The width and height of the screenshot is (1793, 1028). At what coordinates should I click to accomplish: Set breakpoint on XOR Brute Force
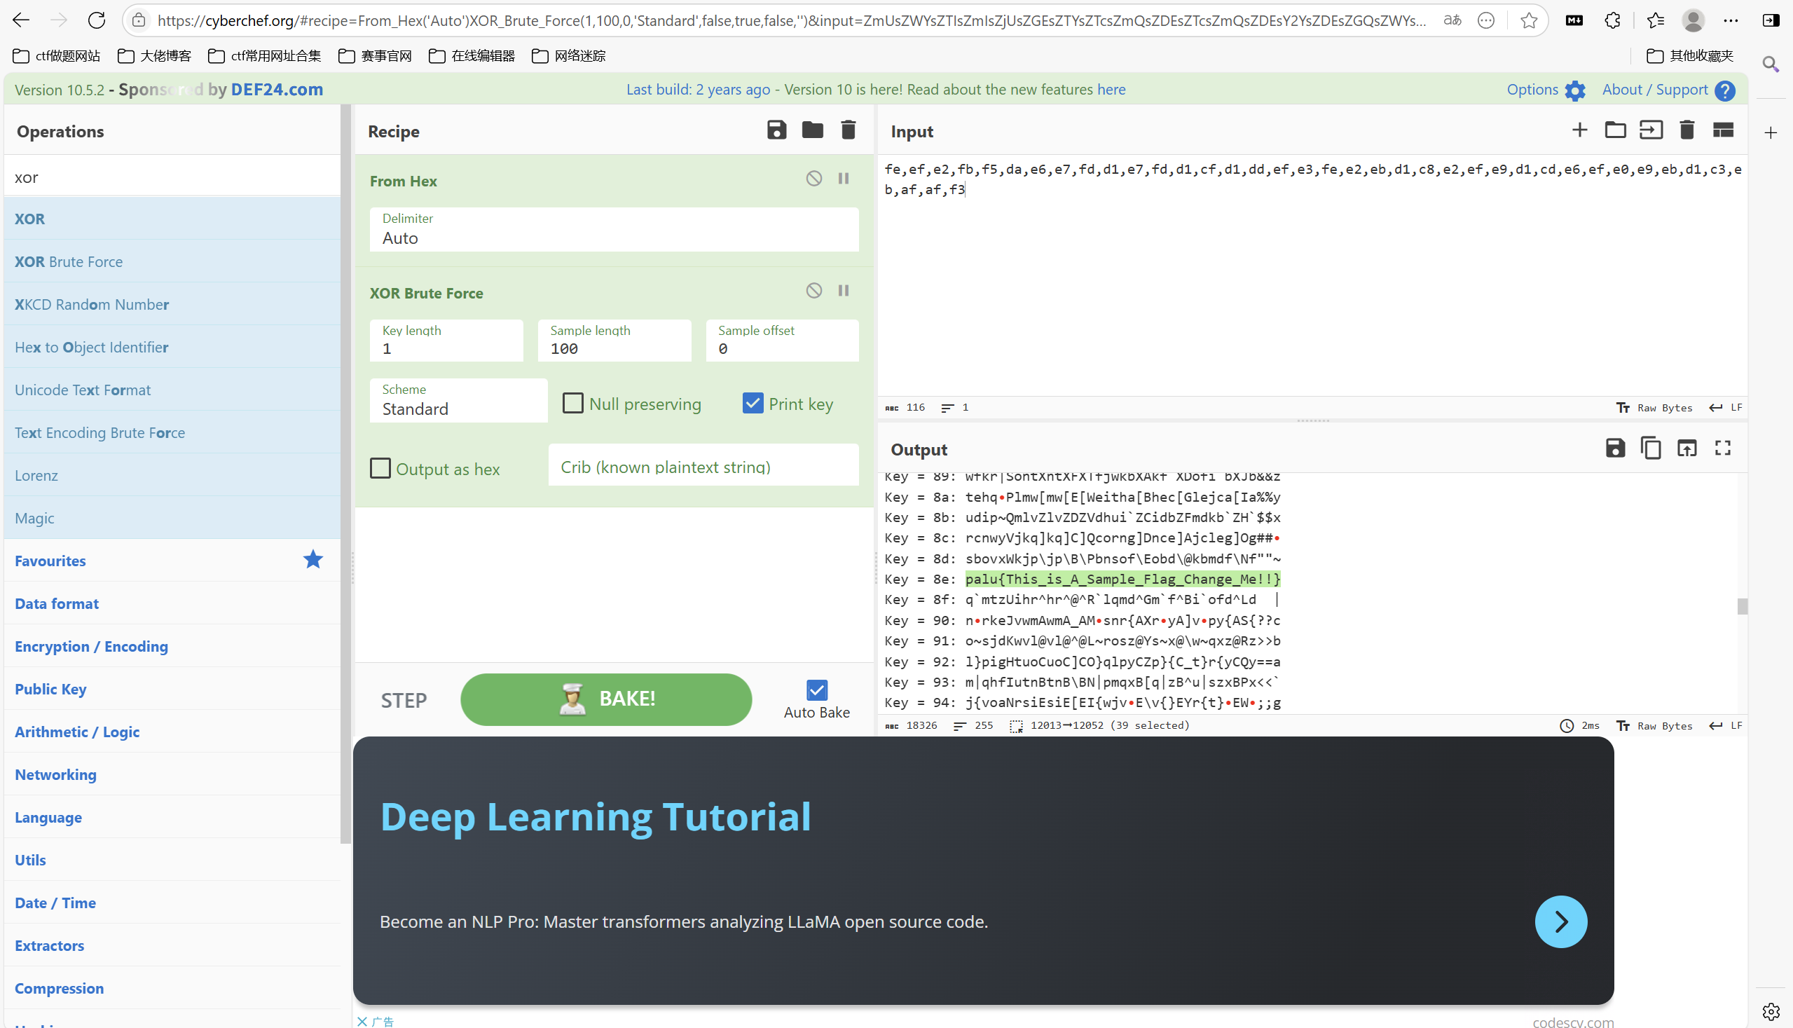(844, 290)
